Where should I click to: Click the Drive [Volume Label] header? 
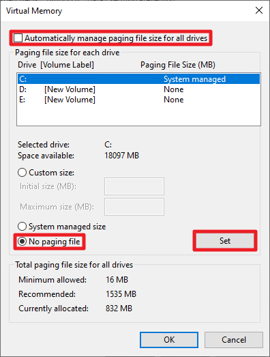56,65
